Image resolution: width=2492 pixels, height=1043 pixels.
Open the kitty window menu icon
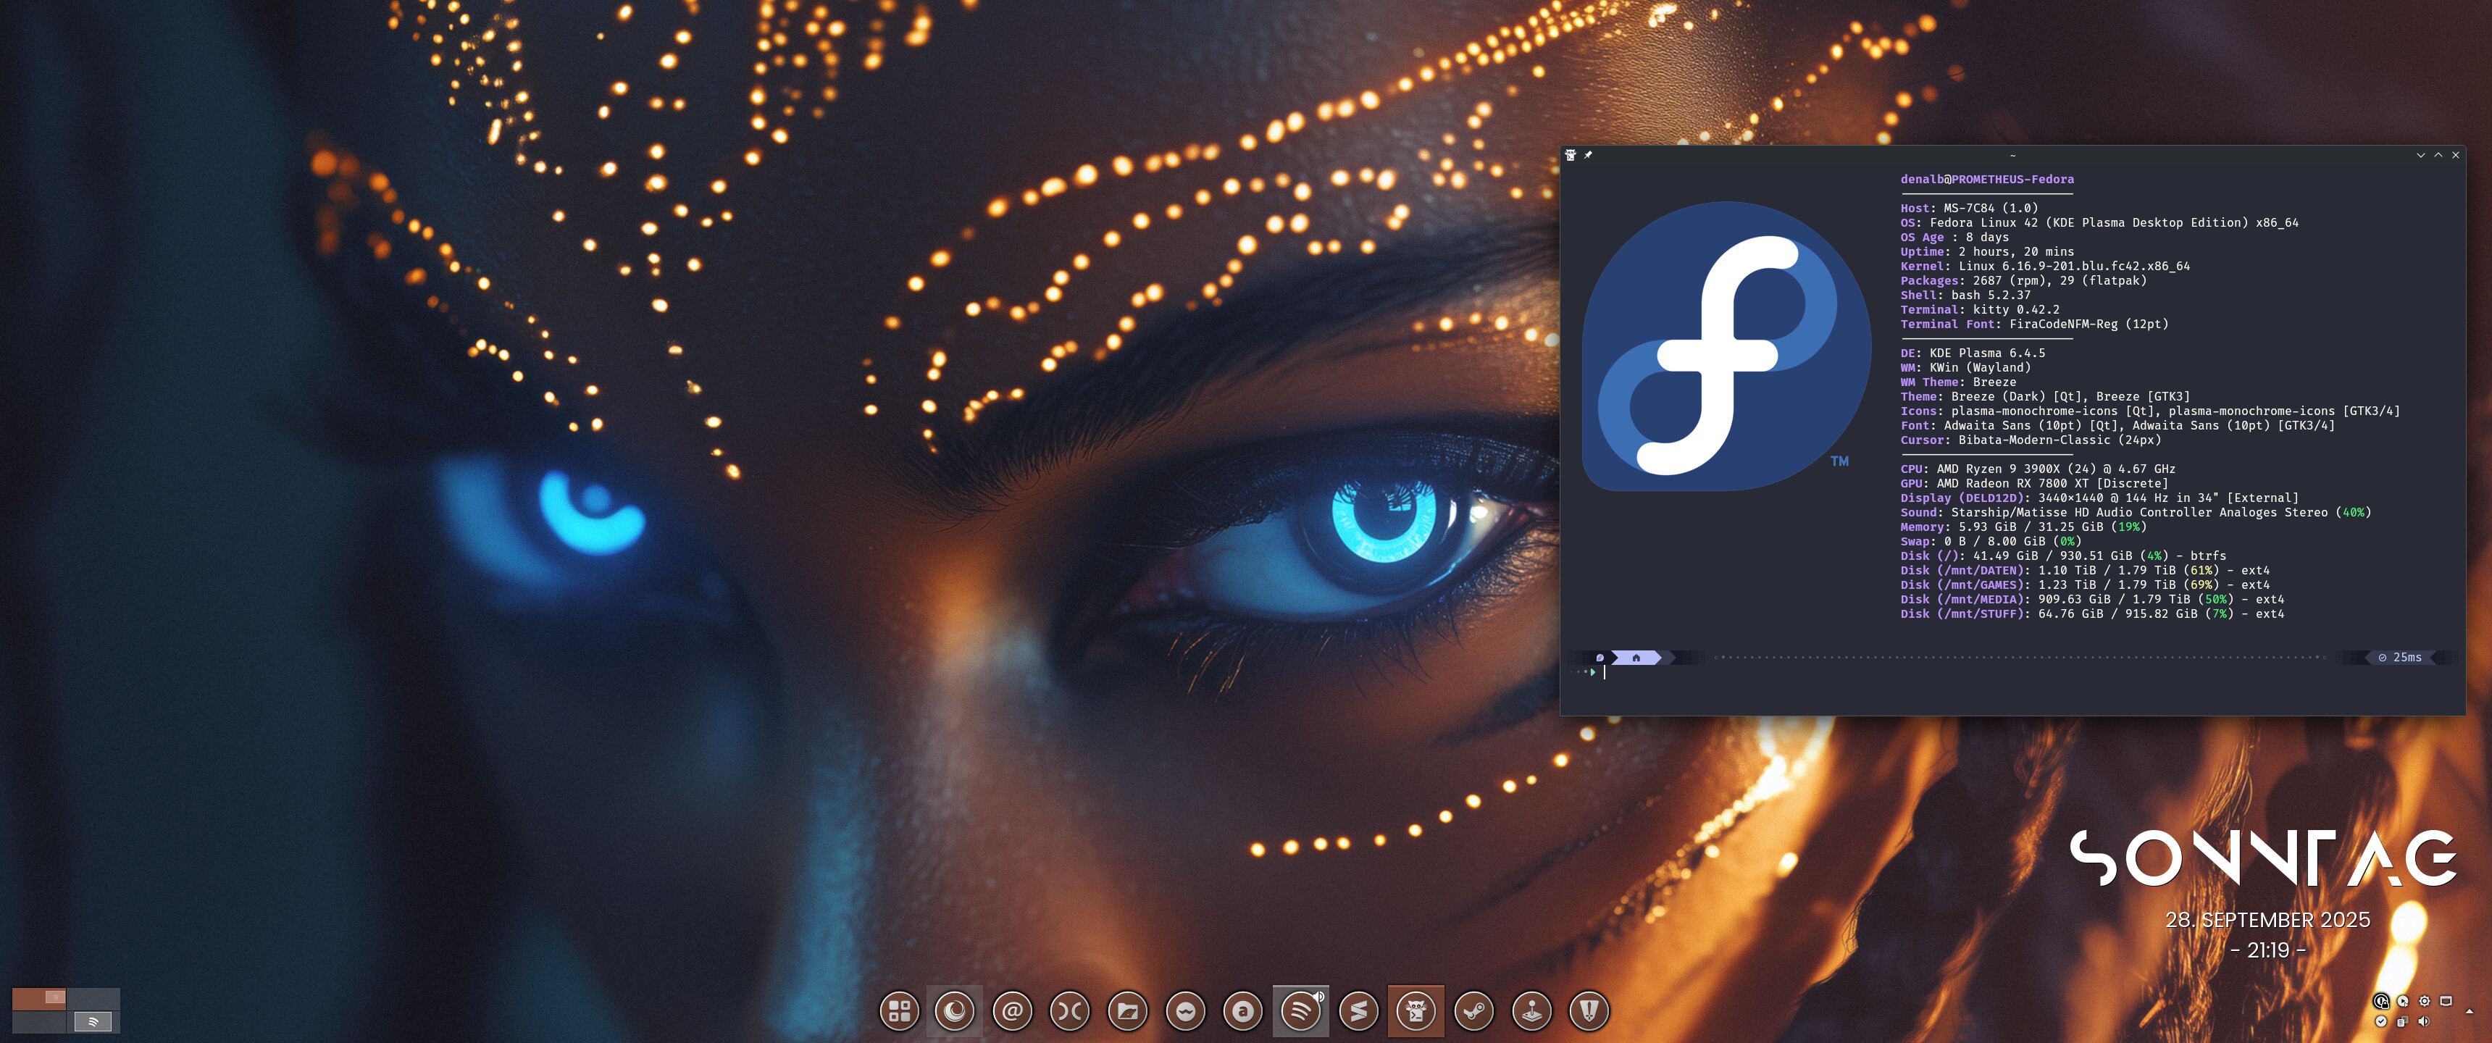[1571, 155]
